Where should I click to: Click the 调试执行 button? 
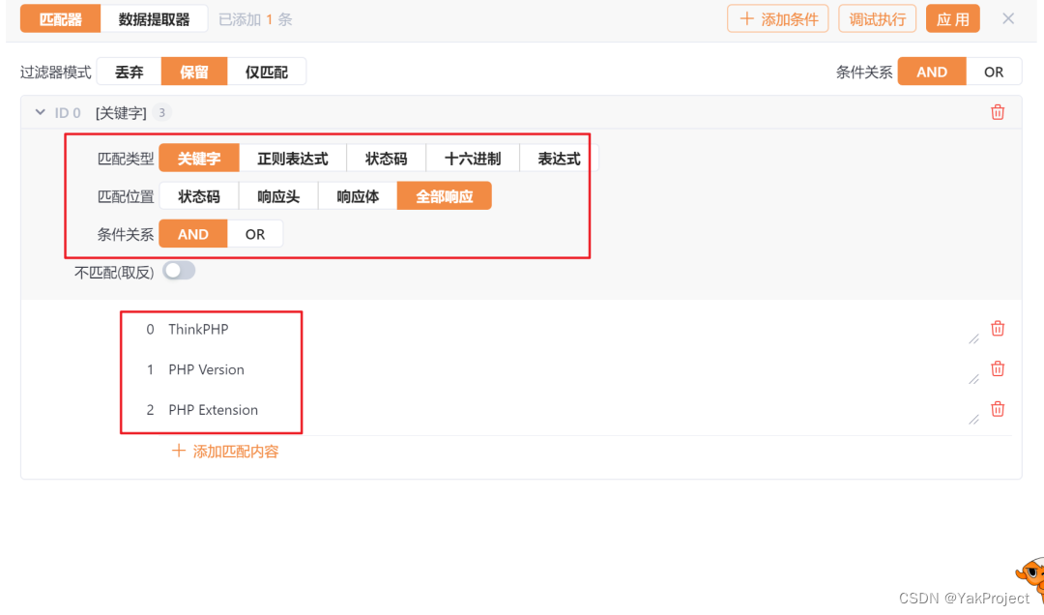877,18
